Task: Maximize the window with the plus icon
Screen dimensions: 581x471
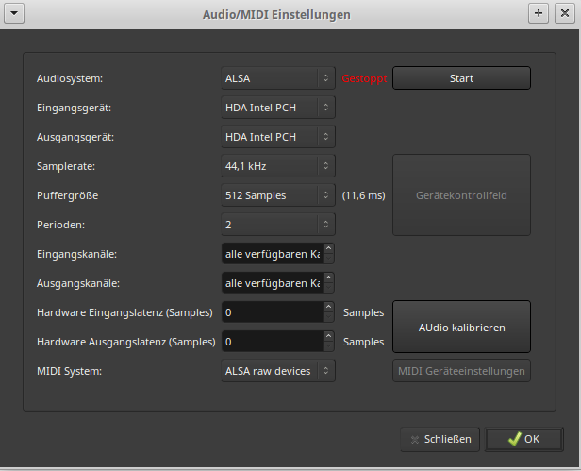Action: (539, 13)
